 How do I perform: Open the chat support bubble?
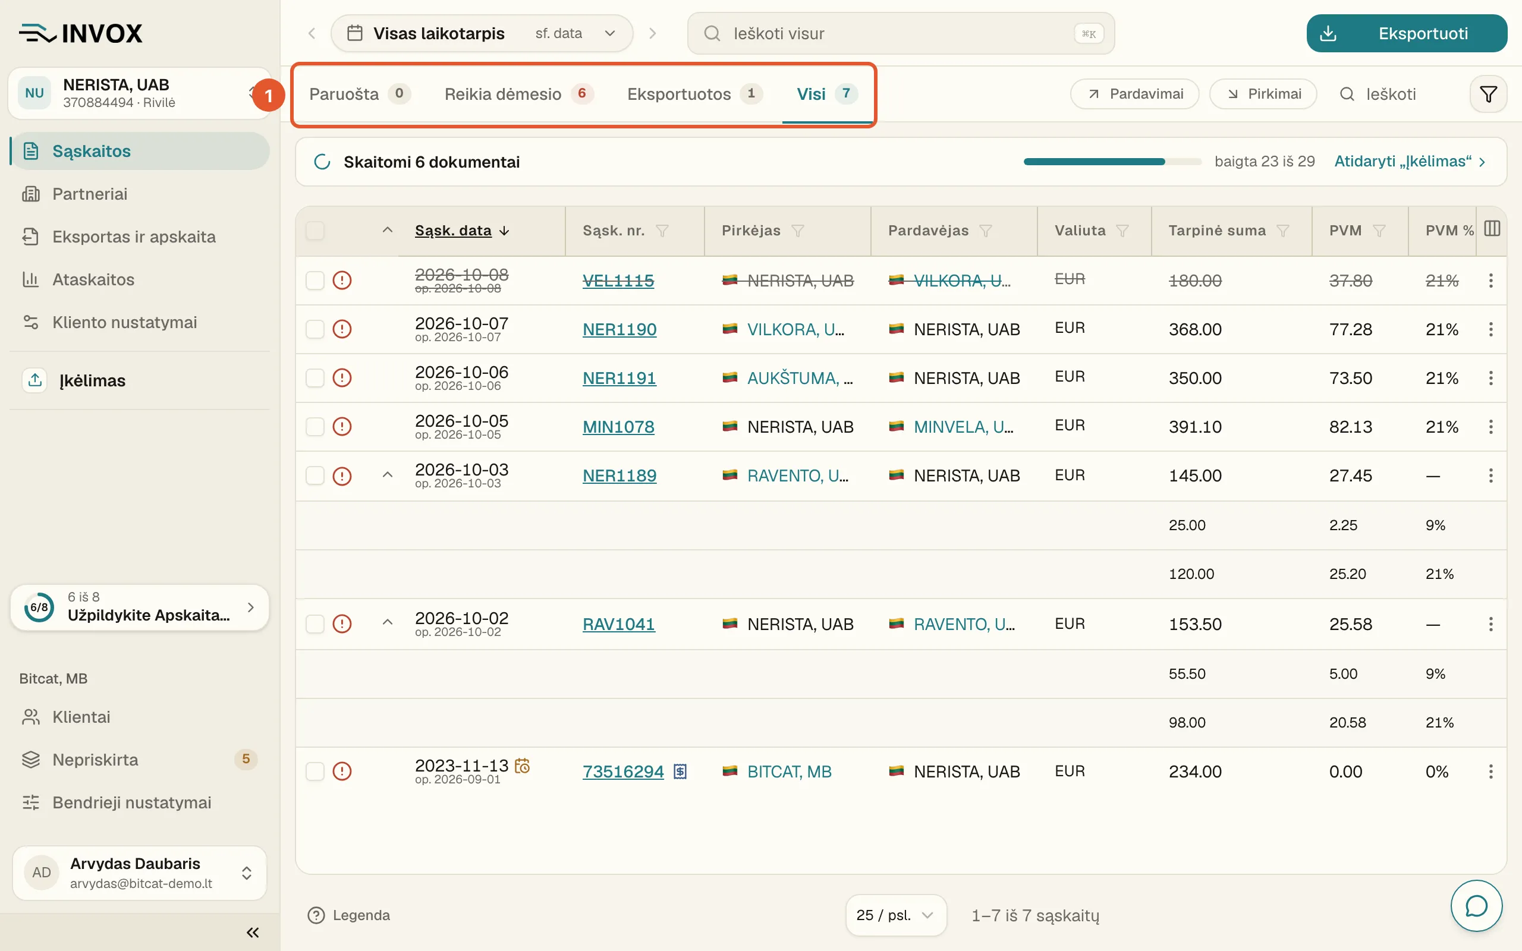pos(1476,906)
